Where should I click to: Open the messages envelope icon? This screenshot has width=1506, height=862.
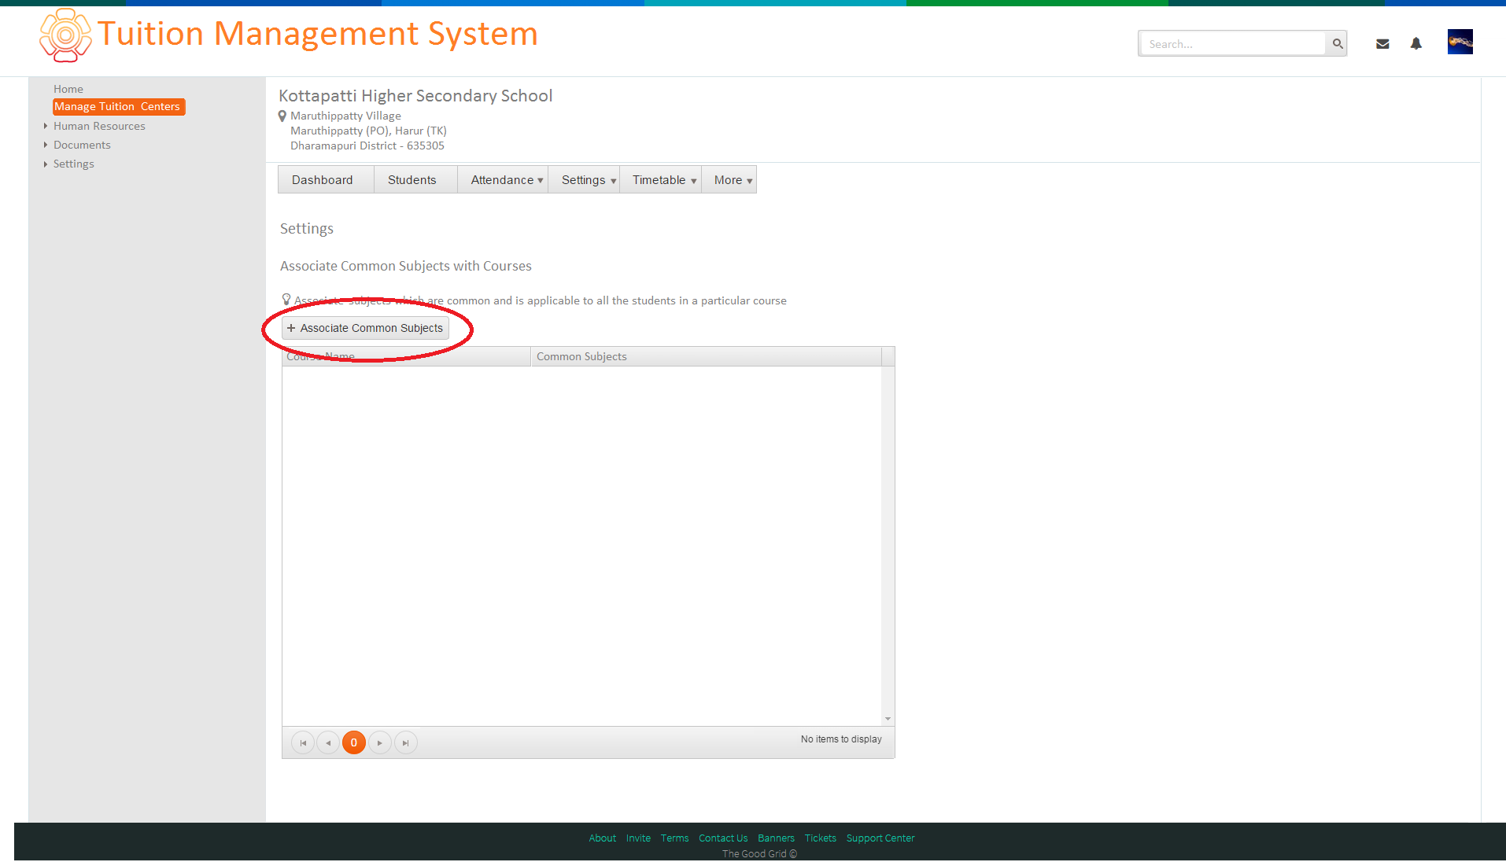click(x=1382, y=44)
